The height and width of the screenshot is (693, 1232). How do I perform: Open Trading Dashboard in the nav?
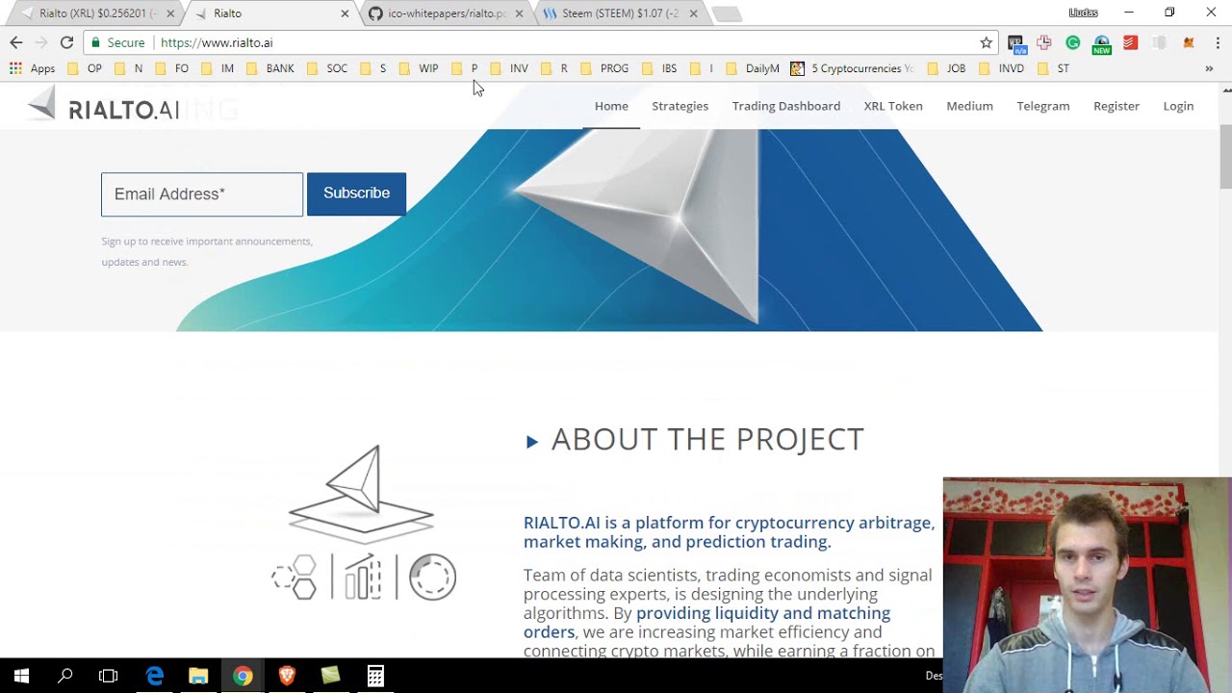coord(786,106)
